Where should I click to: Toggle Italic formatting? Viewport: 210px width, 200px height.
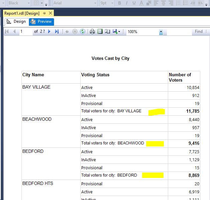click(x=127, y=3)
